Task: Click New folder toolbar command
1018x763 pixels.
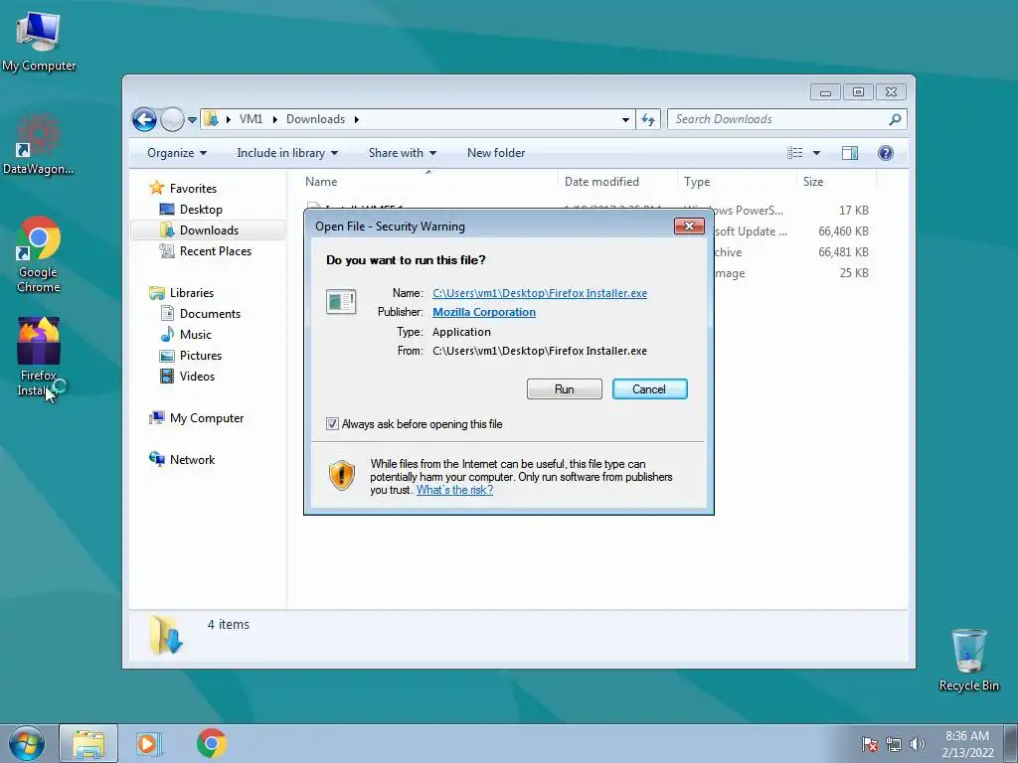Action: [496, 153]
